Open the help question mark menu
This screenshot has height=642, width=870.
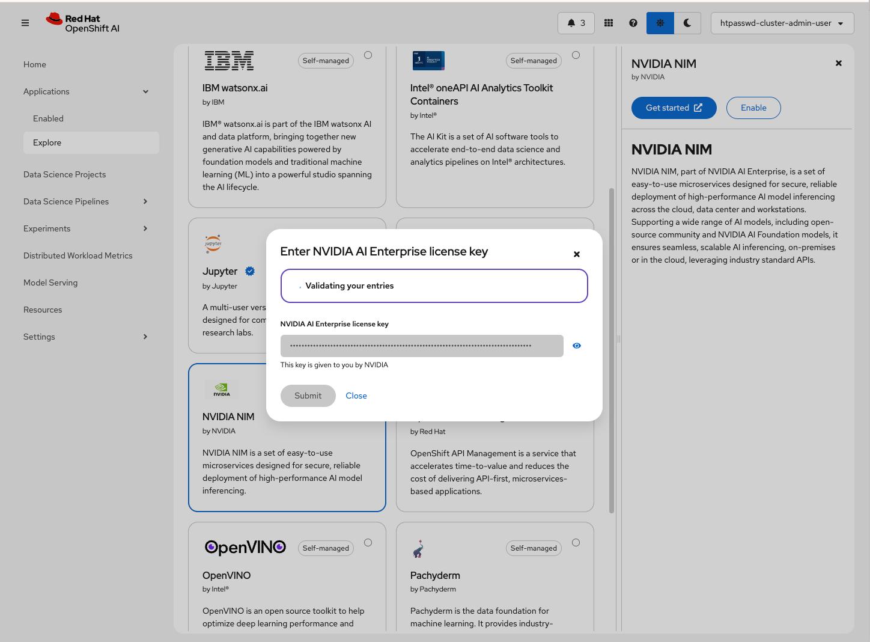633,23
